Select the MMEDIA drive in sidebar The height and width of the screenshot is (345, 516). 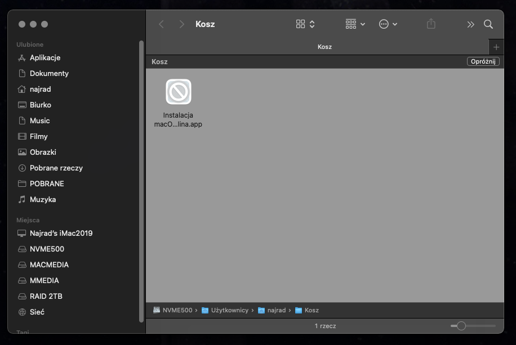coord(44,280)
